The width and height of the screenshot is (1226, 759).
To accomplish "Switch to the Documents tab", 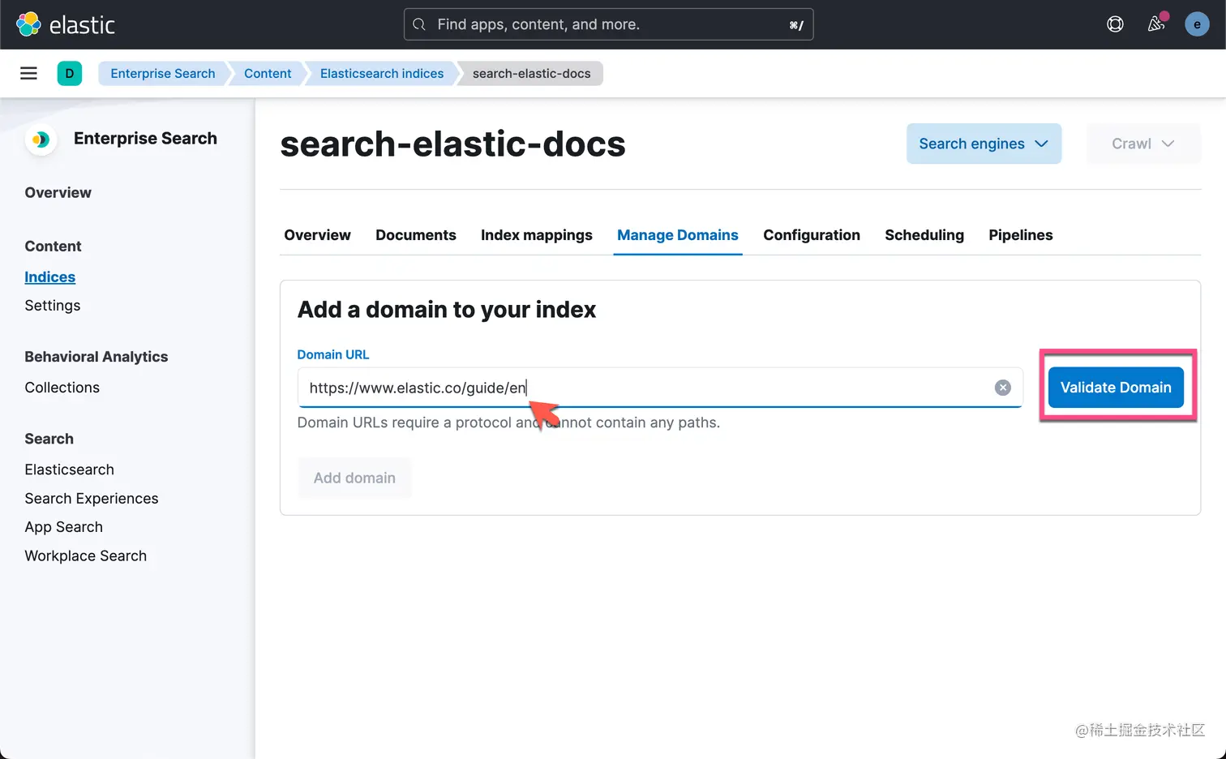I will (416, 235).
